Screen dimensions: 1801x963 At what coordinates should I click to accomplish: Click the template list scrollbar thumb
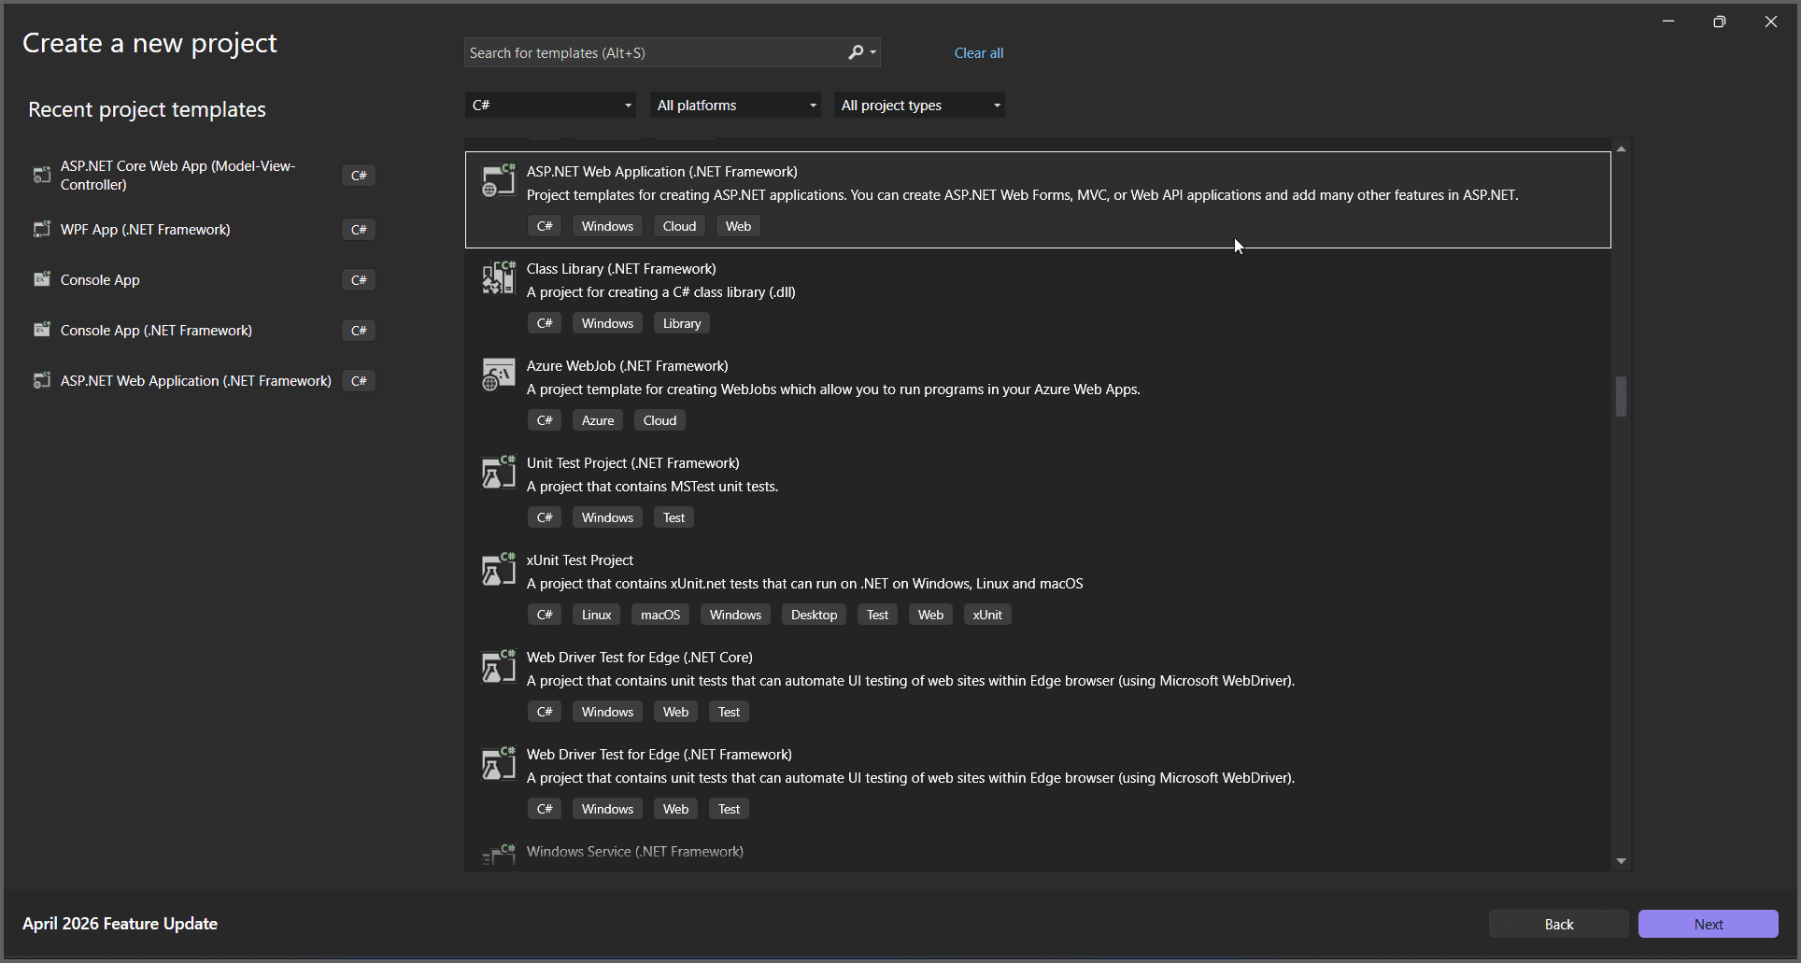click(1621, 396)
